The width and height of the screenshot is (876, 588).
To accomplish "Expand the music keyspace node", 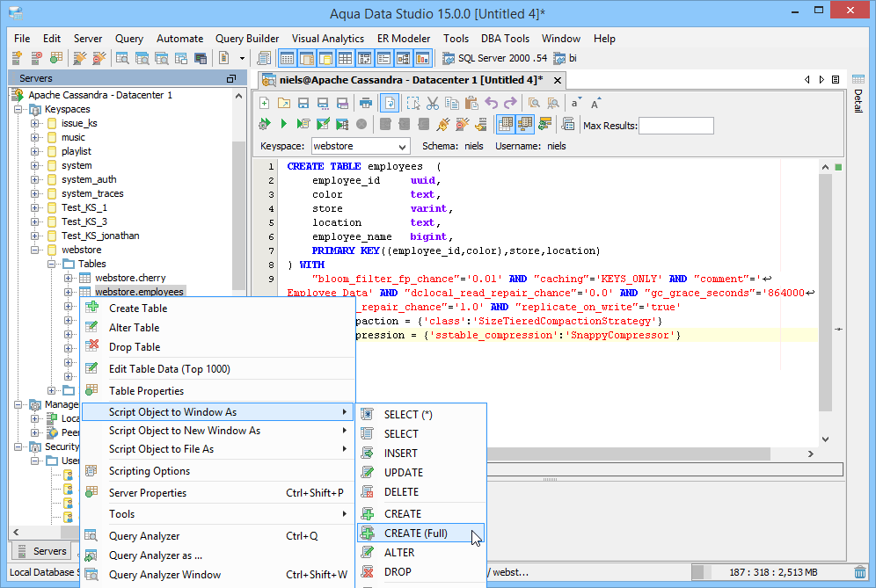I will pyautogui.click(x=34, y=137).
